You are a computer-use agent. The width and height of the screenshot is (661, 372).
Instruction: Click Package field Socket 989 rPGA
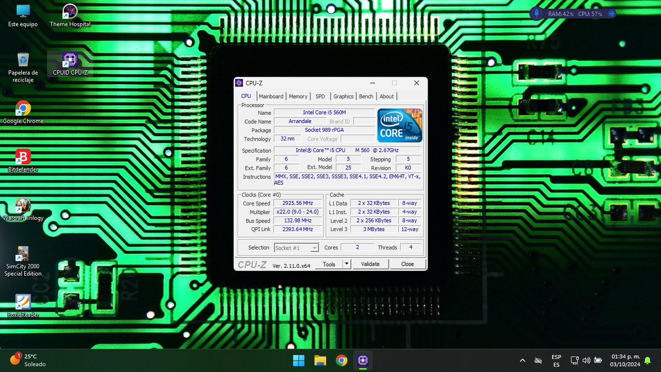point(324,130)
